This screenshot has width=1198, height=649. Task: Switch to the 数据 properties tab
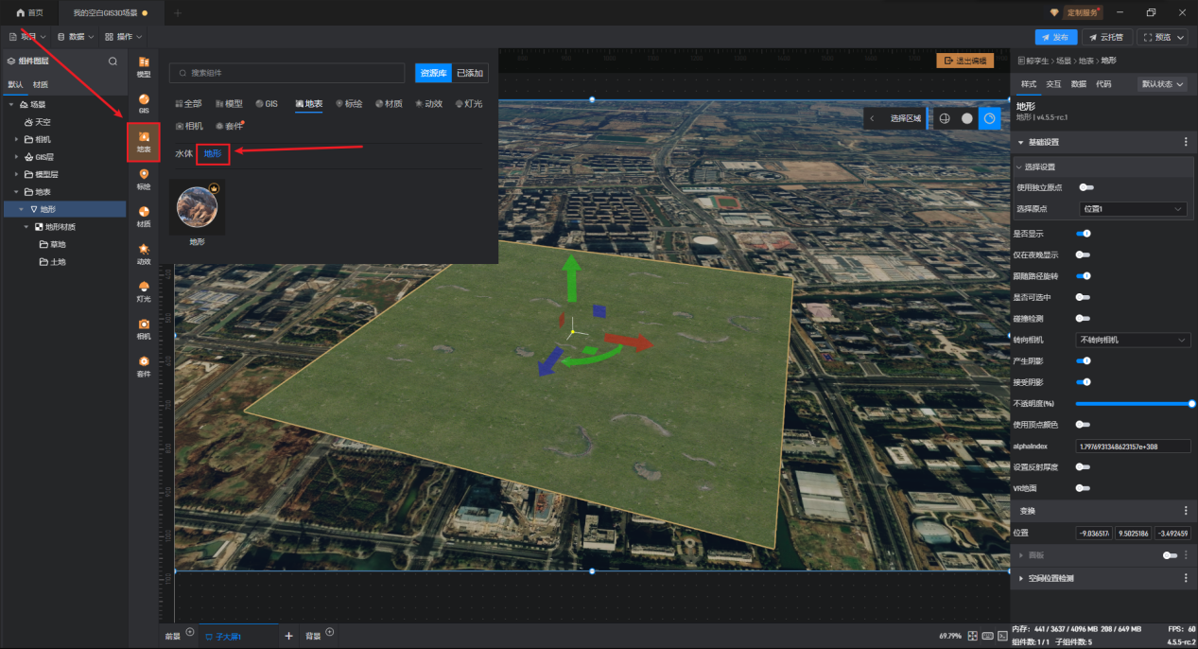pyautogui.click(x=1078, y=84)
